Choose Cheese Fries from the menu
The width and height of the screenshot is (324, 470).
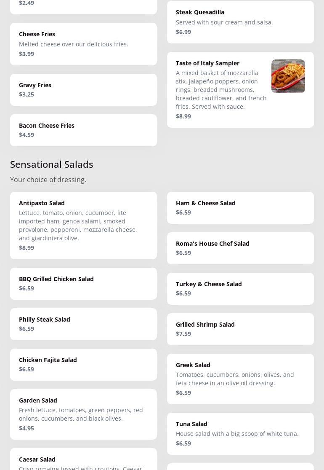(x=83, y=44)
